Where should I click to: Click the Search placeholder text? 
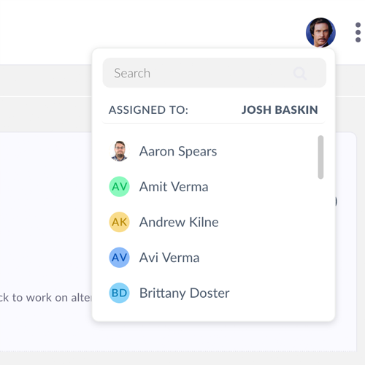132,73
